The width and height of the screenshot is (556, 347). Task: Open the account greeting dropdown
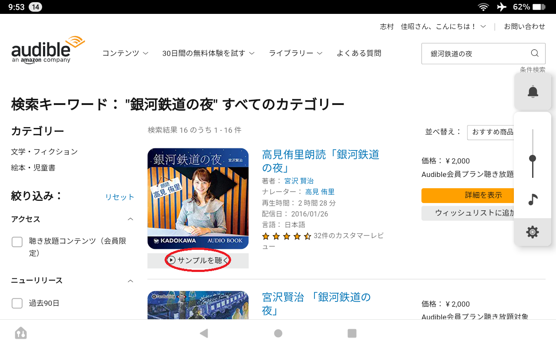[433, 26]
